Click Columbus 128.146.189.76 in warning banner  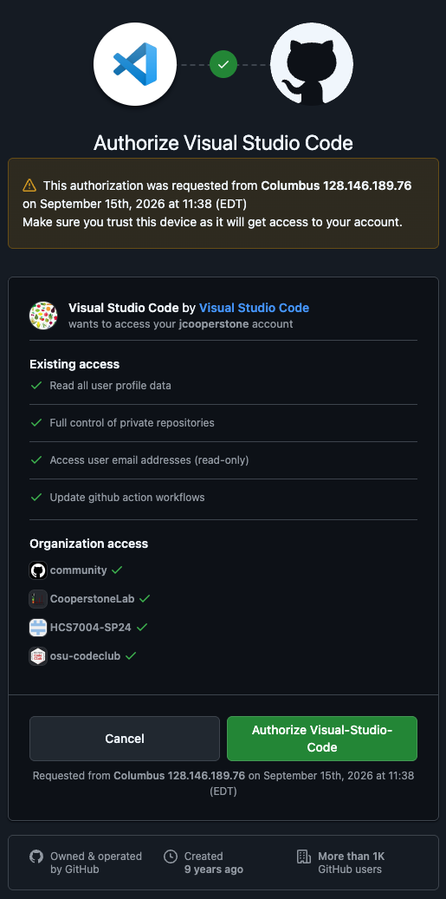[x=337, y=186]
